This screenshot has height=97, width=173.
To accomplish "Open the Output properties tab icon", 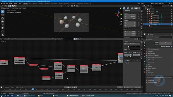I will [144, 43].
